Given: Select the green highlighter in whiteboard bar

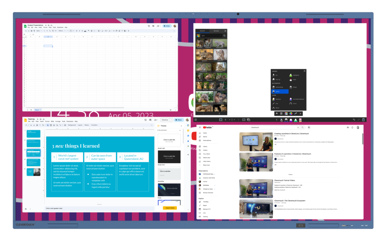Looking at the screenshot, I should point(296,120).
